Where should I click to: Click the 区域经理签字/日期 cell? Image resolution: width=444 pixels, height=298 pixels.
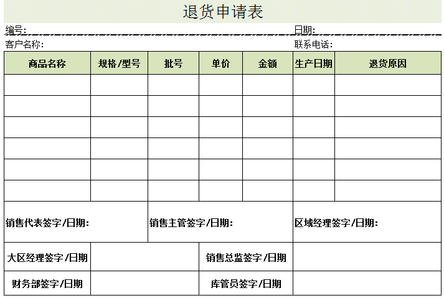367,222
